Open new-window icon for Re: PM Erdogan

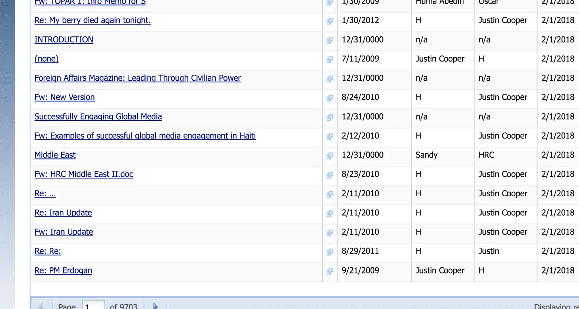pos(330,271)
